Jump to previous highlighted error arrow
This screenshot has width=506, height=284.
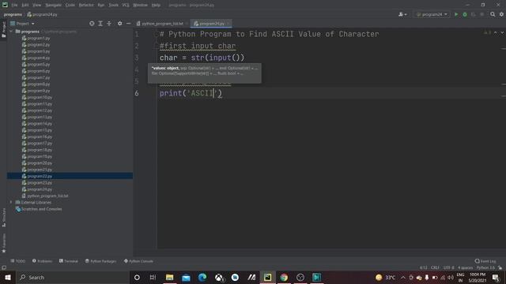pyautogui.click(x=496, y=33)
